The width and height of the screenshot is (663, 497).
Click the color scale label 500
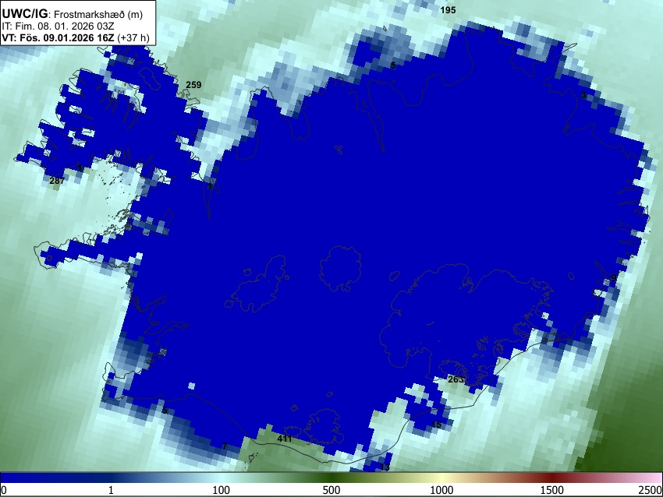(331, 490)
